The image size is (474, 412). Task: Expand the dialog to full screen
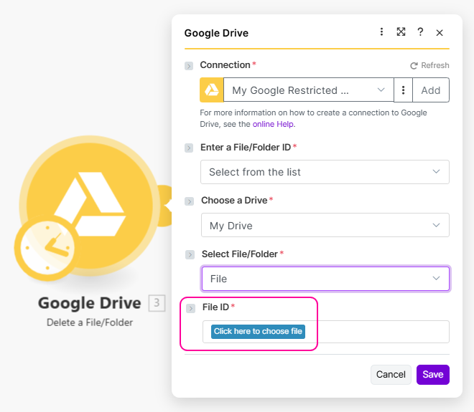401,32
